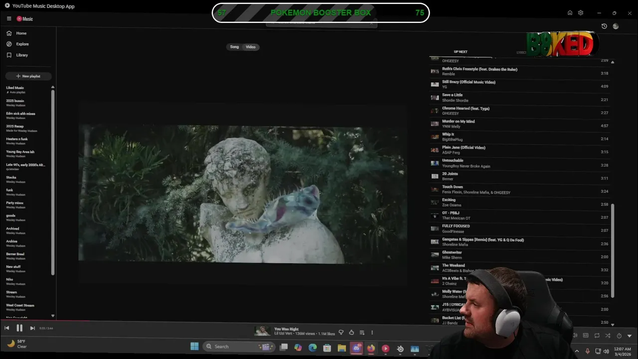Click the now playing album thumbnail
The image size is (638, 359).
click(262, 331)
